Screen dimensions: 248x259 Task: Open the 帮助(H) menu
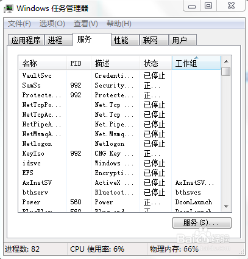[119, 24]
